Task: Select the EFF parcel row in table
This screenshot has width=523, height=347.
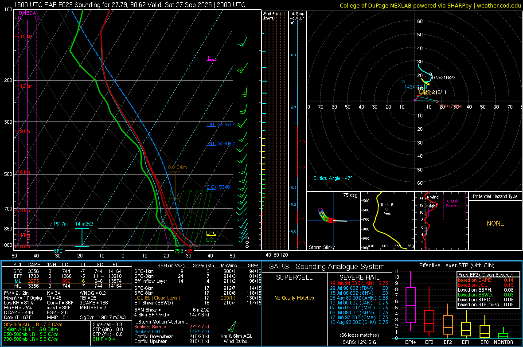Action: pyautogui.click(x=67, y=276)
